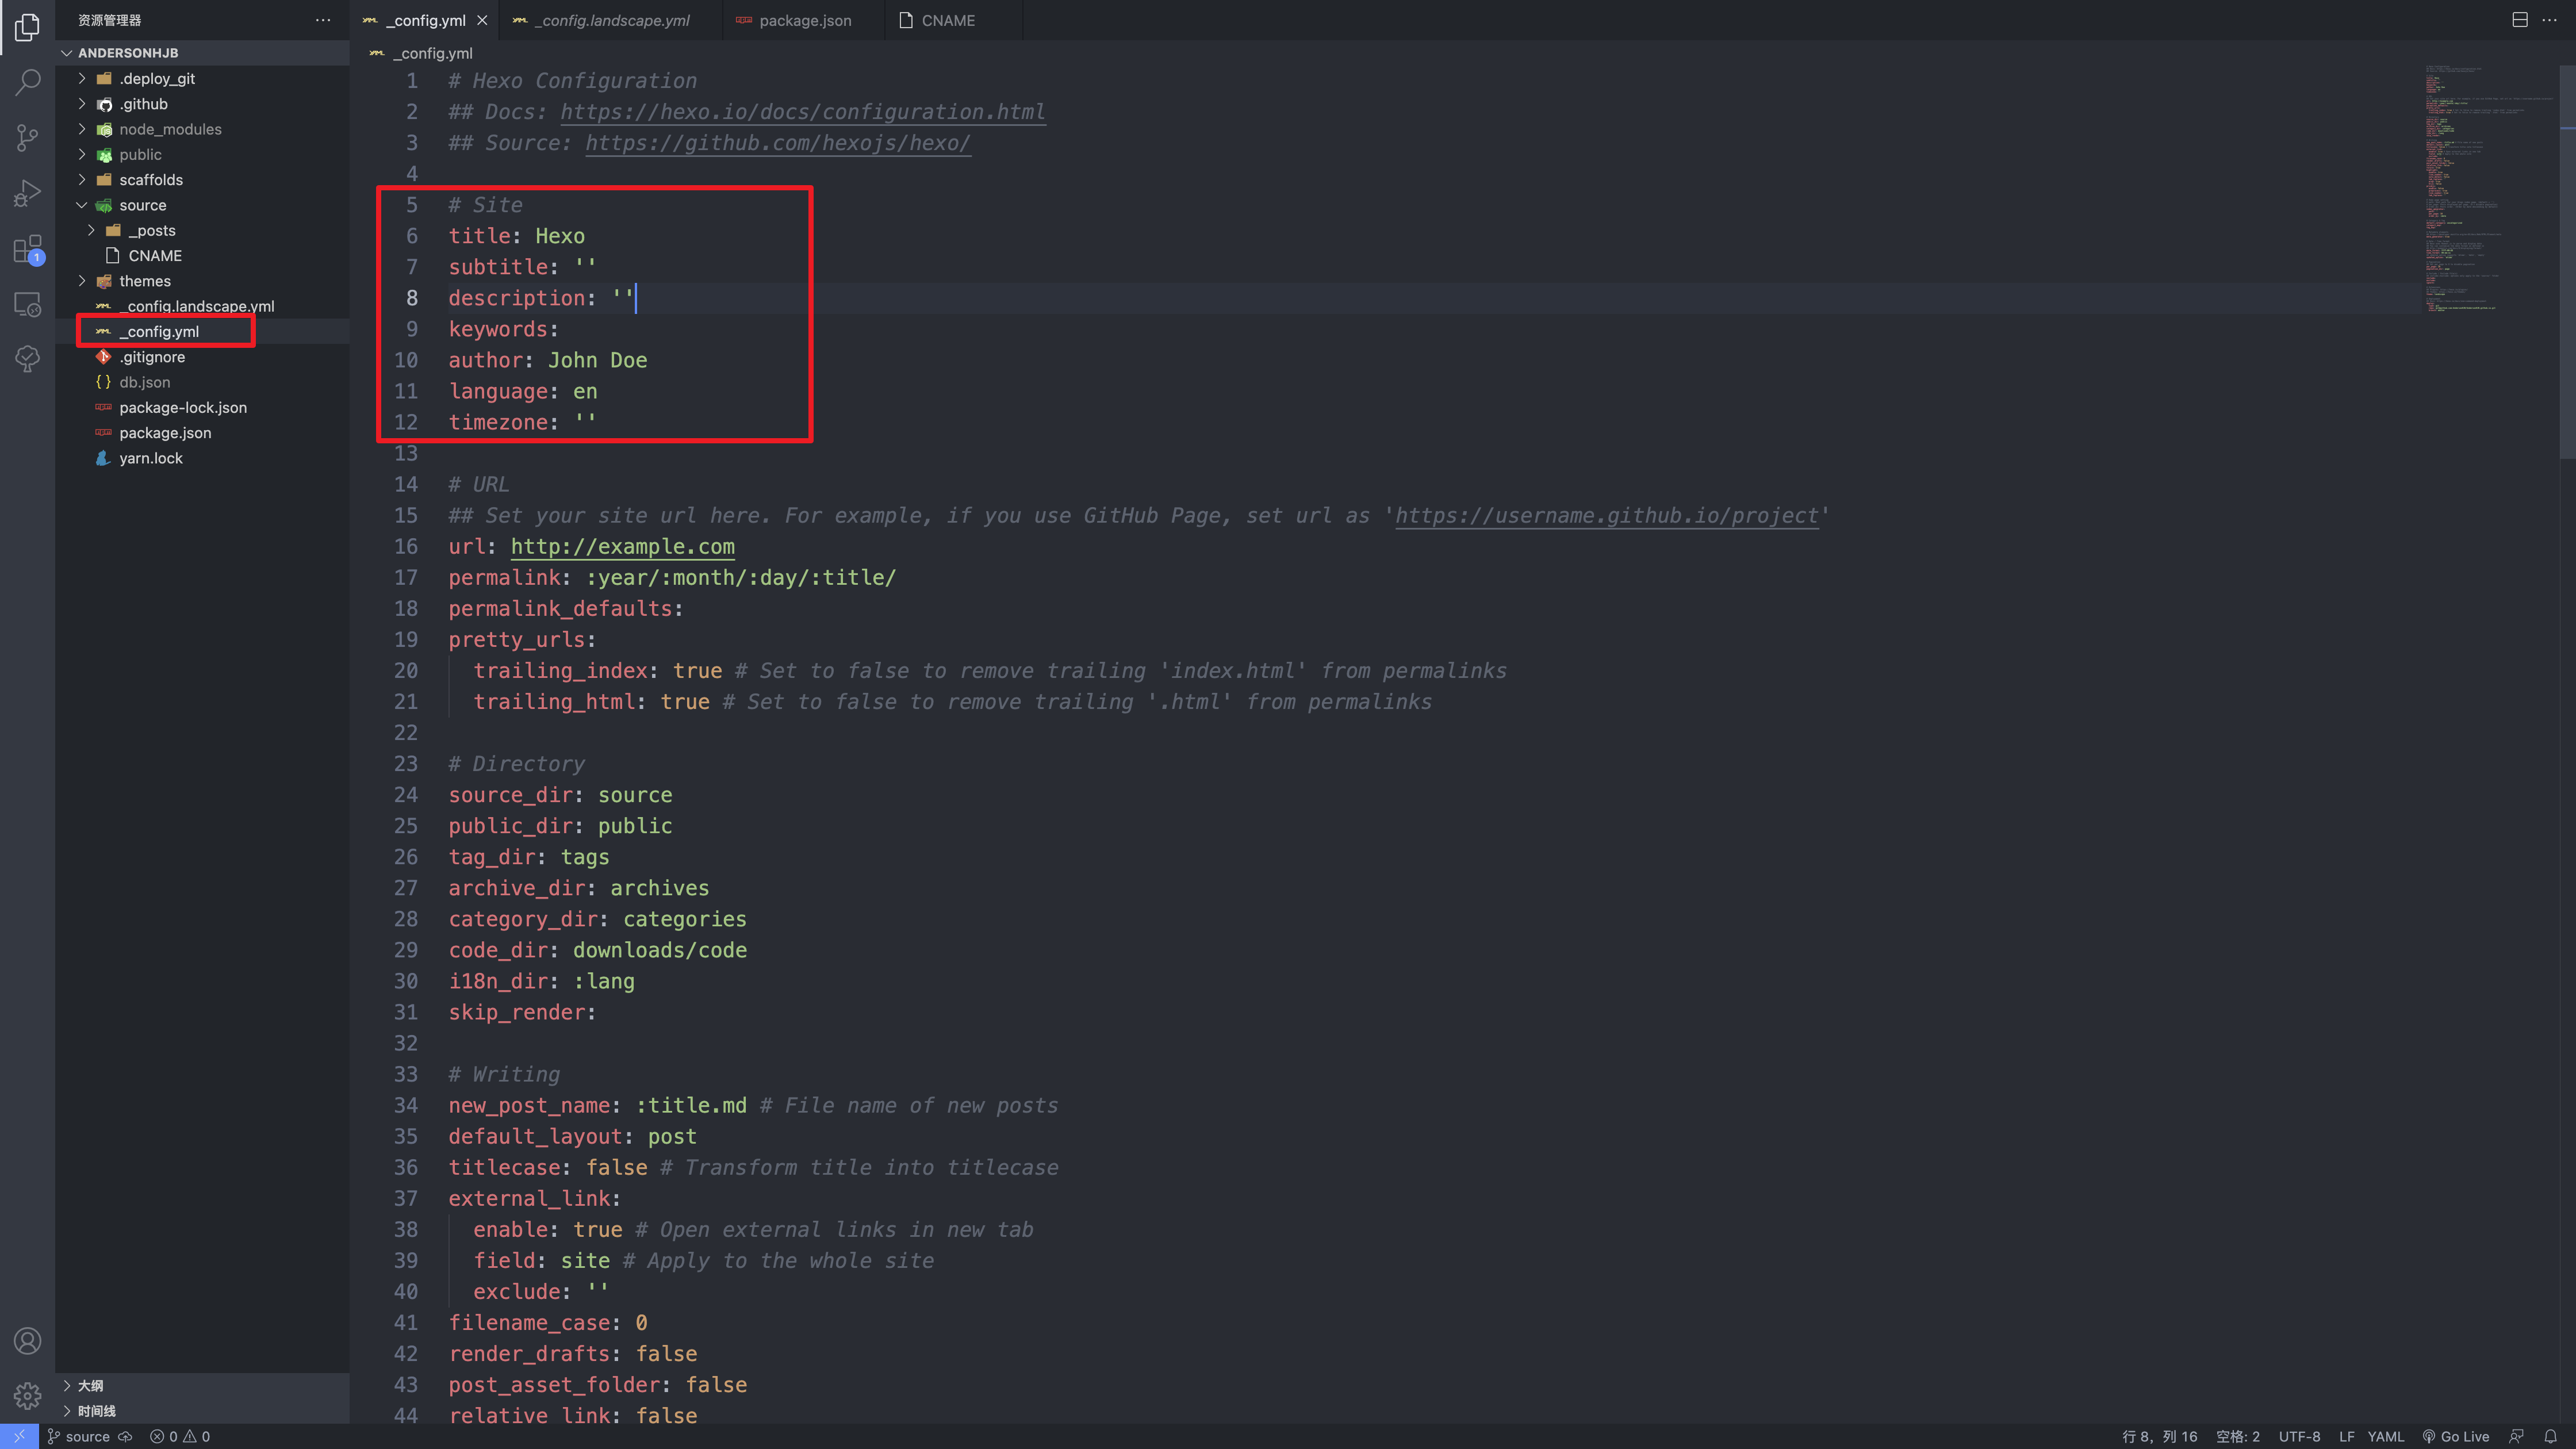
Task: Click line number 24 in the gutter
Action: [405, 795]
